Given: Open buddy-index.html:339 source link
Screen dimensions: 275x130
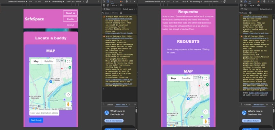Looking at the screenshot, I should click(259, 92).
